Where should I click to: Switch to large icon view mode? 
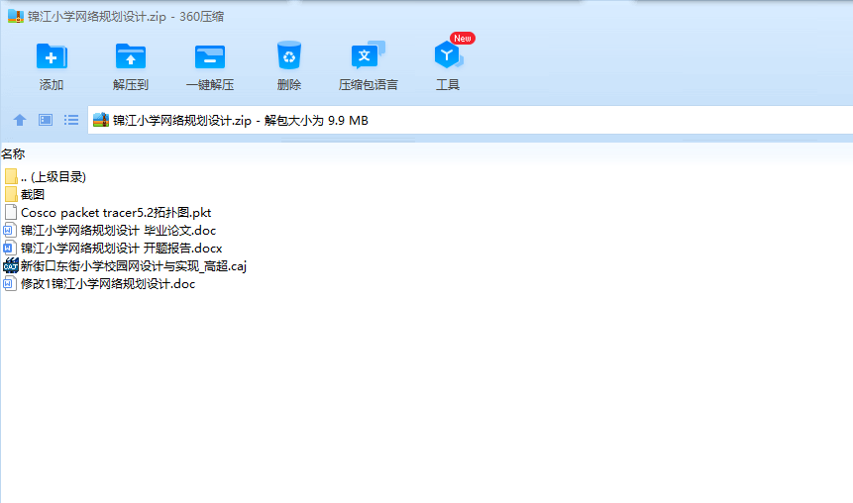46,120
